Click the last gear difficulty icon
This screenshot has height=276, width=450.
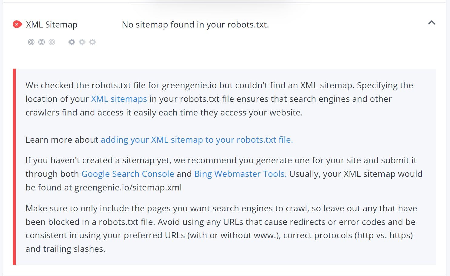[92, 42]
